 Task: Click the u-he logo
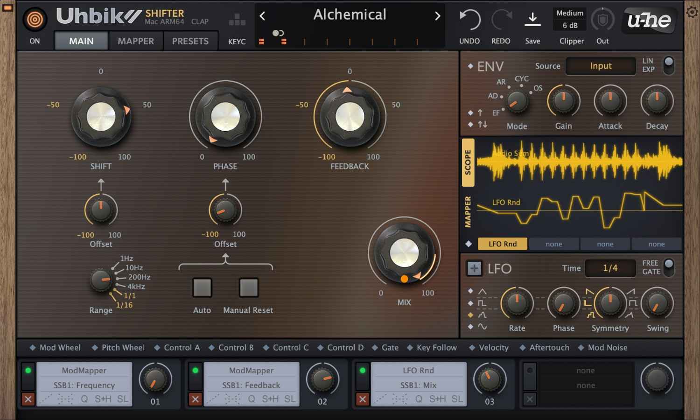pyautogui.click(x=649, y=20)
